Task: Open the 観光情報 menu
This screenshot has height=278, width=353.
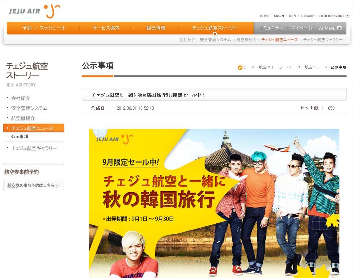Action: tap(156, 28)
